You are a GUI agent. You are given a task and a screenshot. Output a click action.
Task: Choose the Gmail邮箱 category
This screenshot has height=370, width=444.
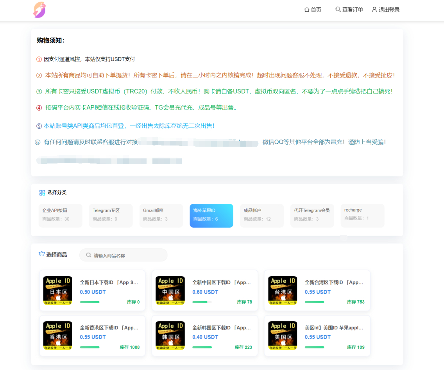tap(161, 215)
